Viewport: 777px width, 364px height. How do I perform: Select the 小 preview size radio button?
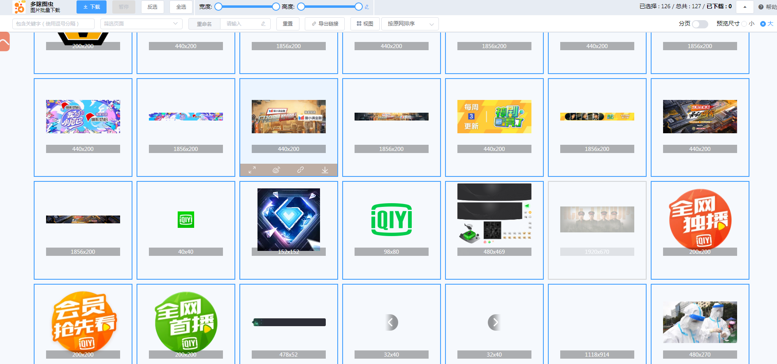[744, 24]
